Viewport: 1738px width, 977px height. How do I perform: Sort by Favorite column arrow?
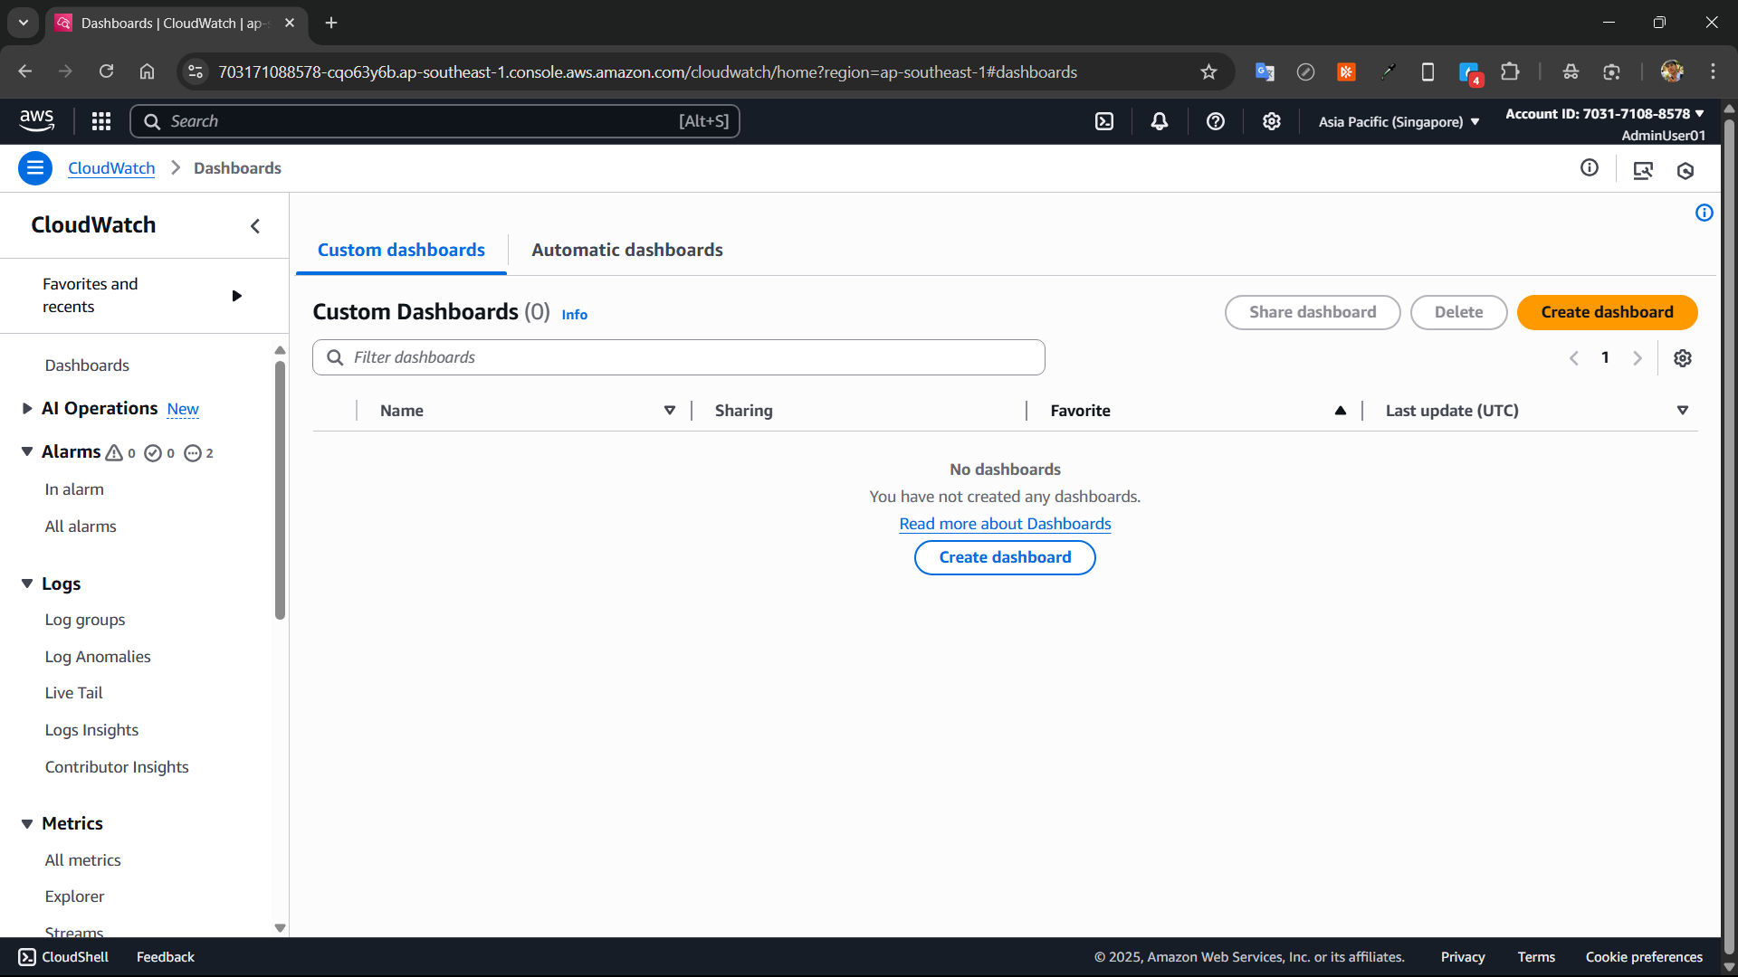[1341, 411]
